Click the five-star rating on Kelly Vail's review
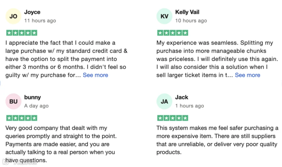282x167 pixels. point(172,33)
